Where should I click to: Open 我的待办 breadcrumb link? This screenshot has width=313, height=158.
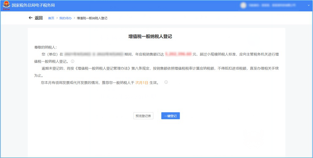pyautogui.click(x=65, y=18)
